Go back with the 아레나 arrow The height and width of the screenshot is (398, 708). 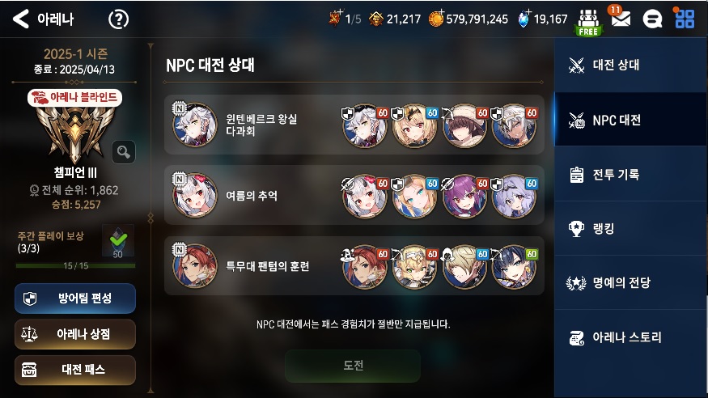pos(21,19)
